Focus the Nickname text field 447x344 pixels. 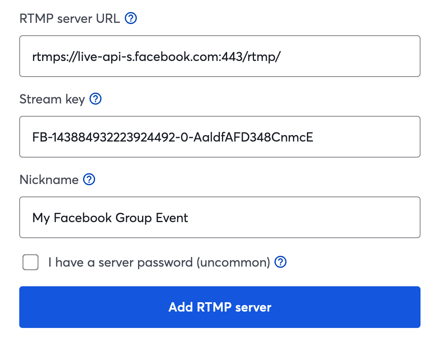point(220,217)
